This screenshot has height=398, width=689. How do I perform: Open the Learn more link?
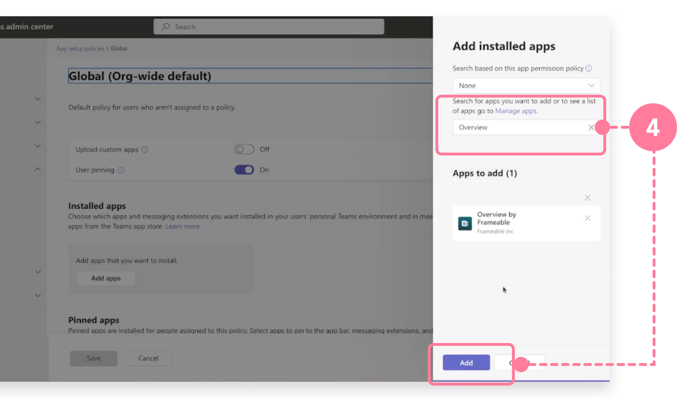click(182, 226)
